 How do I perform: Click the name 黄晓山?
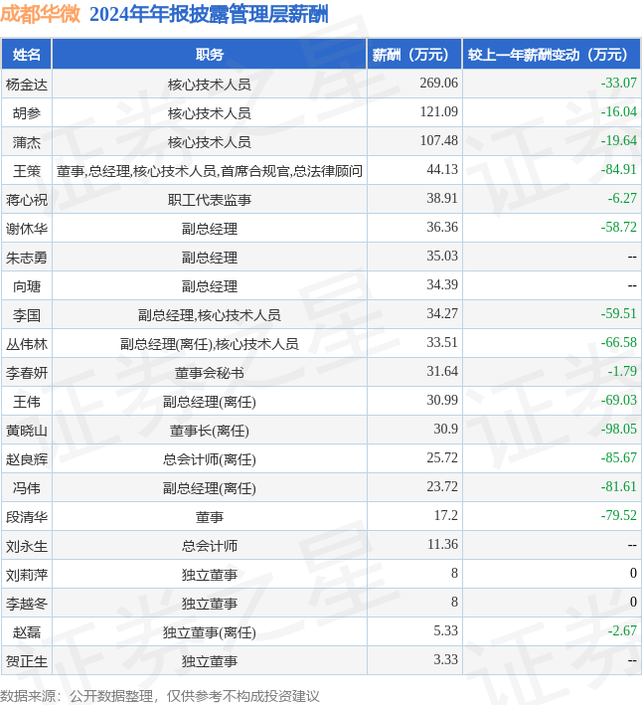click(27, 430)
